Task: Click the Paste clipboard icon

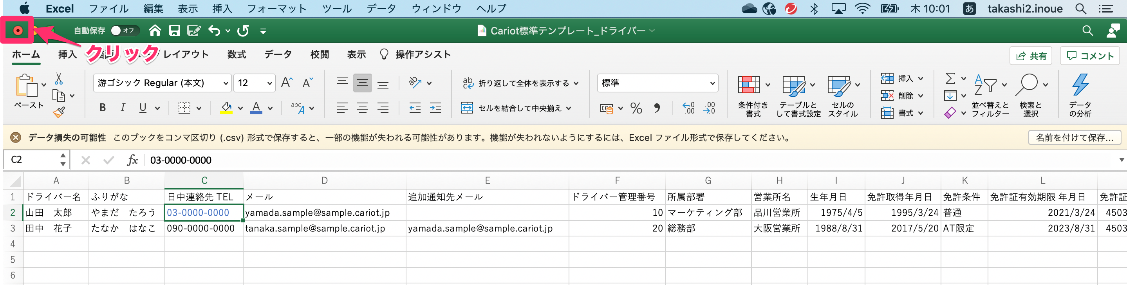Action: click(26, 85)
